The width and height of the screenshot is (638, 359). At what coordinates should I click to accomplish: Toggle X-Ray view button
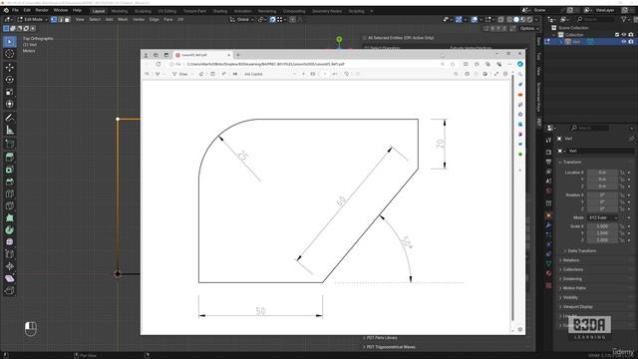[x=501, y=19]
